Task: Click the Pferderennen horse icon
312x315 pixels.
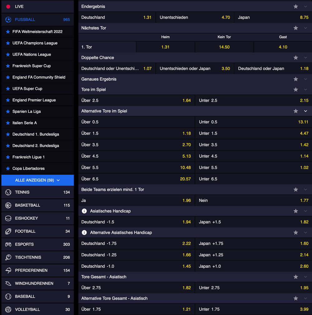Action: click(8, 270)
